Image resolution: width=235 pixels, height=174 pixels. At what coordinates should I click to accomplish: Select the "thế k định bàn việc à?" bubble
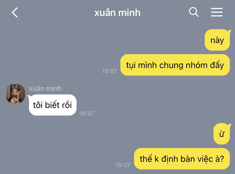pyautogui.click(x=182, y=159)
